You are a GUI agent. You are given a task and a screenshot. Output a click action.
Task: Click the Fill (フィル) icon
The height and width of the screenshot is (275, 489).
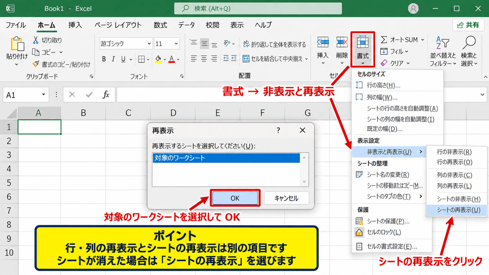384,51
